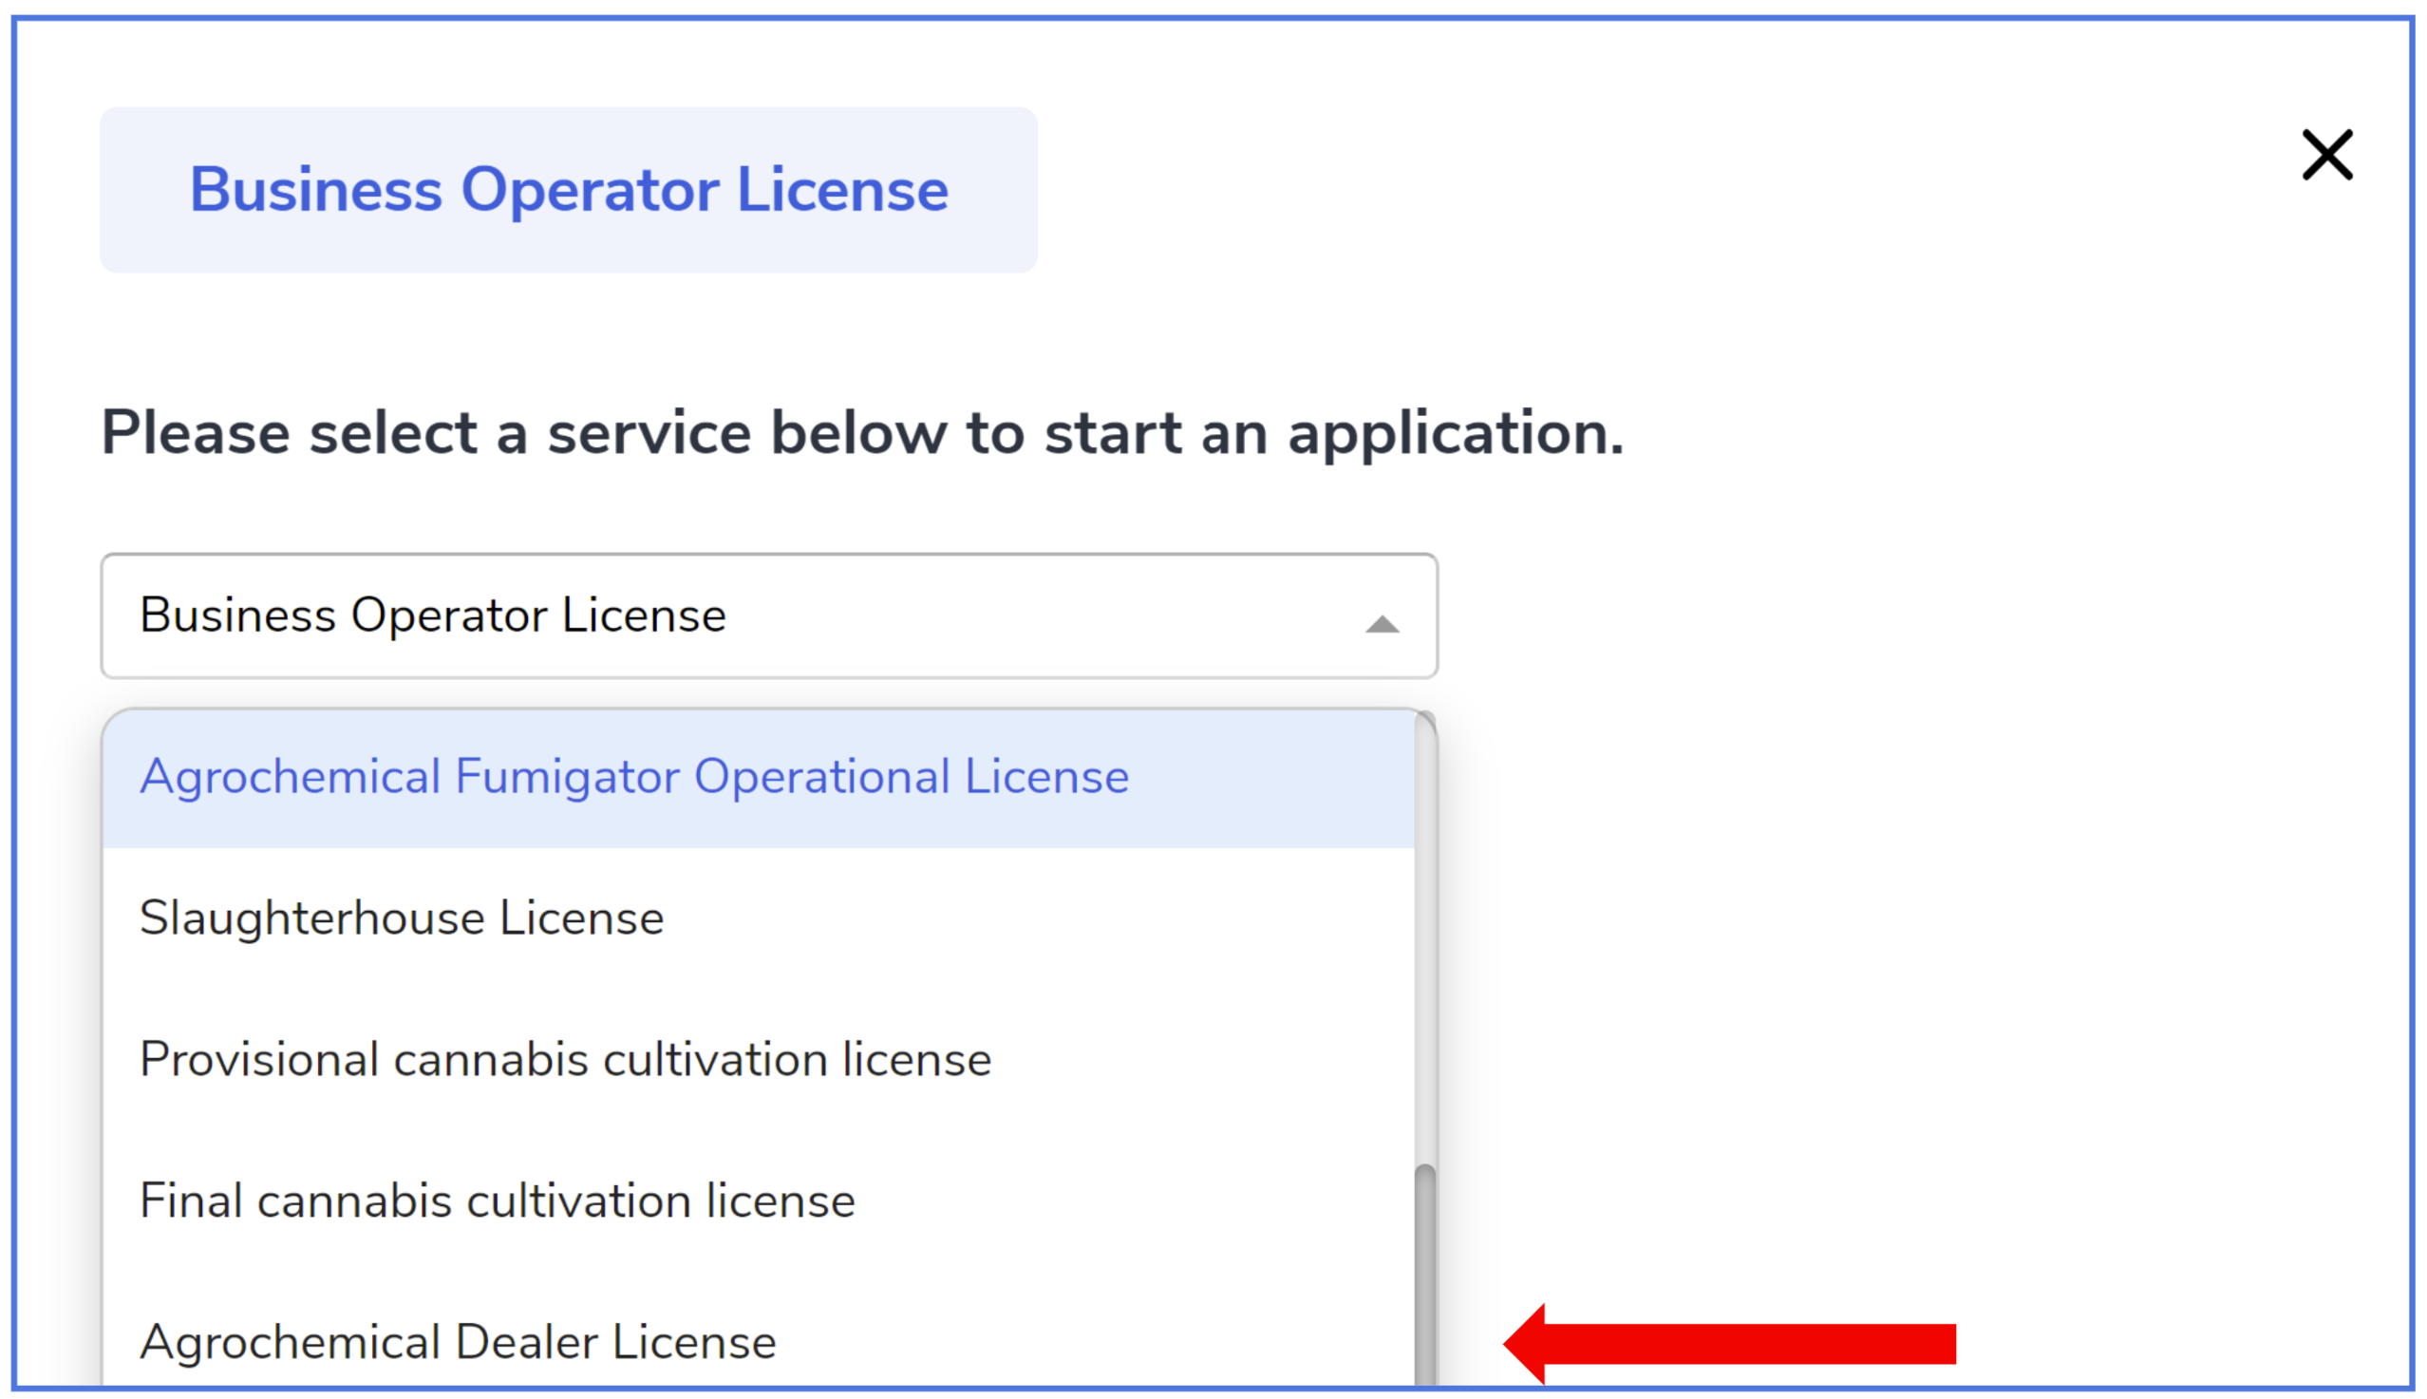
Task: Click the Business Operator License combo box
Action: 768,614
